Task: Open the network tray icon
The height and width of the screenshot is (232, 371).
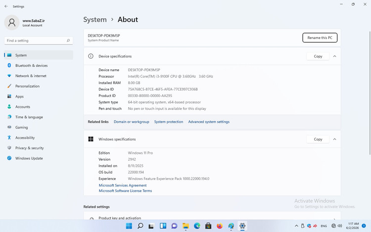Action: 333,226
